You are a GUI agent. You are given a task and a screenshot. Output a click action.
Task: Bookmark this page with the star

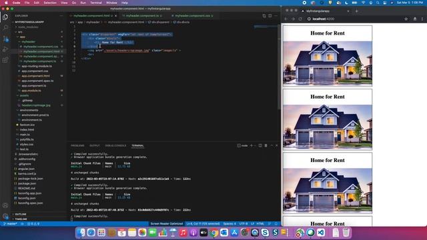[x=406, y=19]
